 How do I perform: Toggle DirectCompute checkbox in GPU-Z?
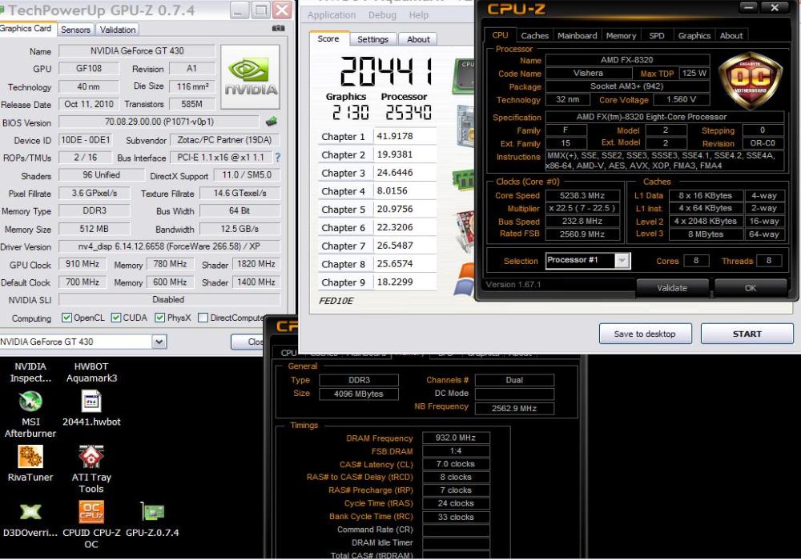(x=203, y=318)
